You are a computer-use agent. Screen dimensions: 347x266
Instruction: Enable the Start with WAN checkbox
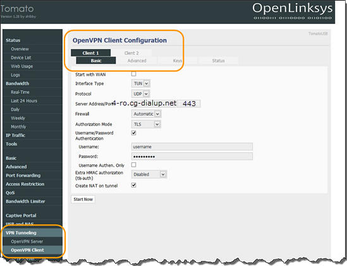click(x=133, y=74)
